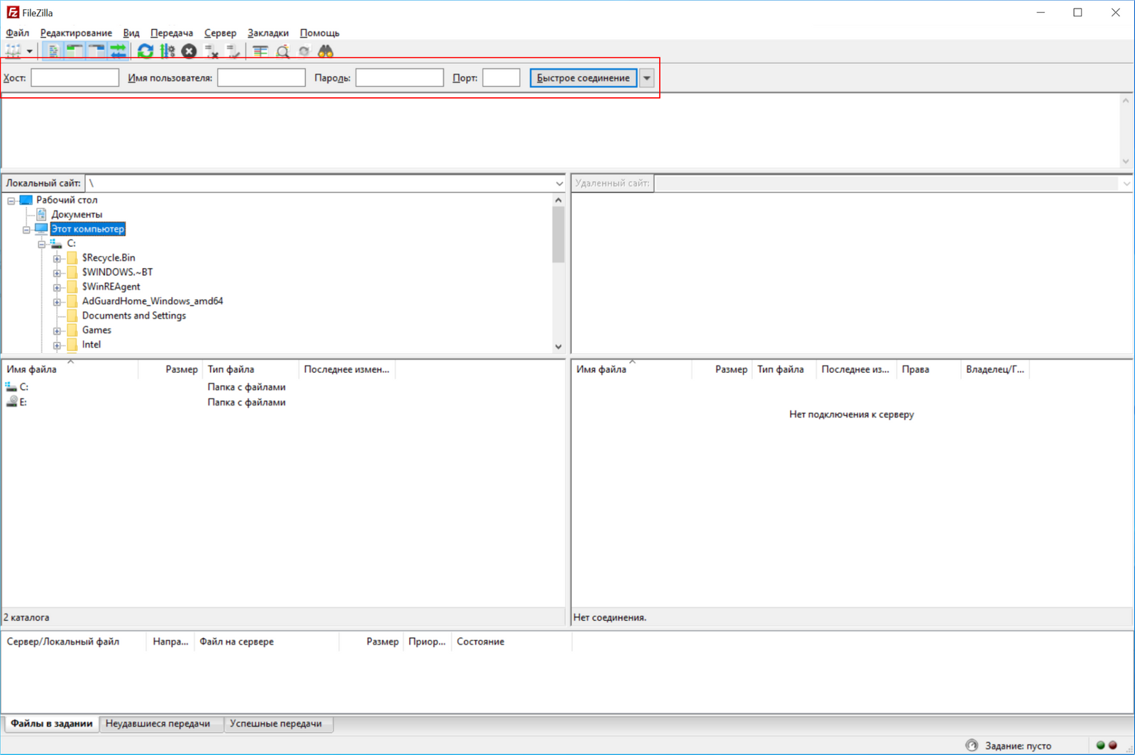Open the Файл menu
This screenshot has width=1135, height=755.
18,33
